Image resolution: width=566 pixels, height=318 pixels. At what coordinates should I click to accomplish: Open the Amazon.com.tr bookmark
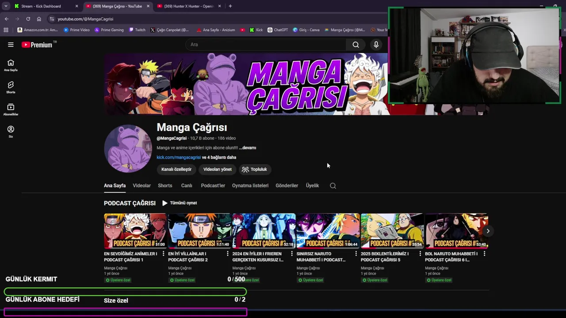point(38,30)
